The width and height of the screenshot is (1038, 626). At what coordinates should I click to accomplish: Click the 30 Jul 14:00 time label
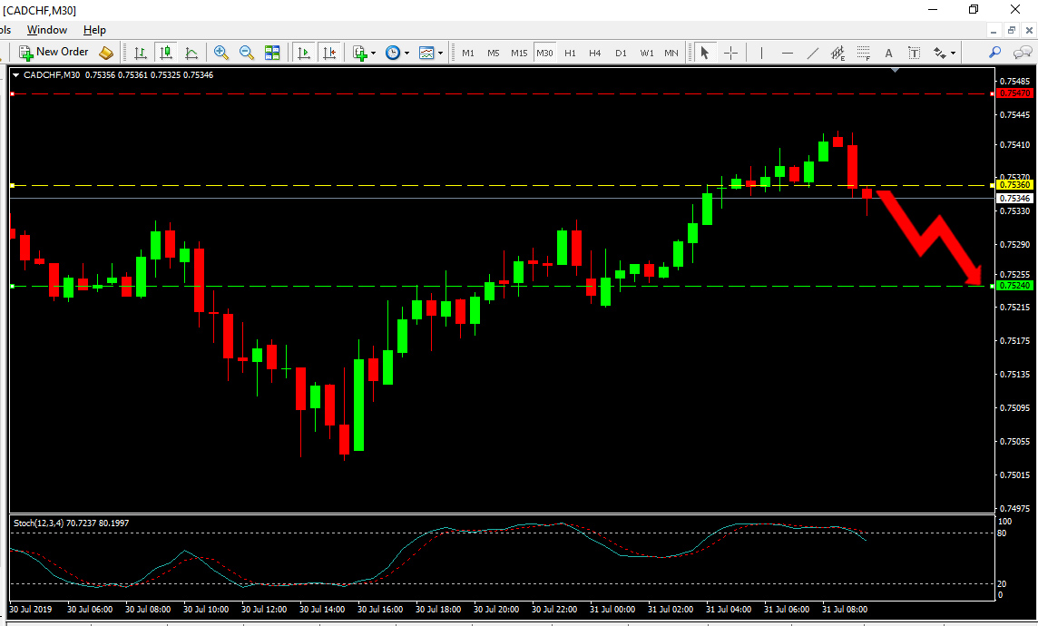pyautogui.click(x=322, y=609)
